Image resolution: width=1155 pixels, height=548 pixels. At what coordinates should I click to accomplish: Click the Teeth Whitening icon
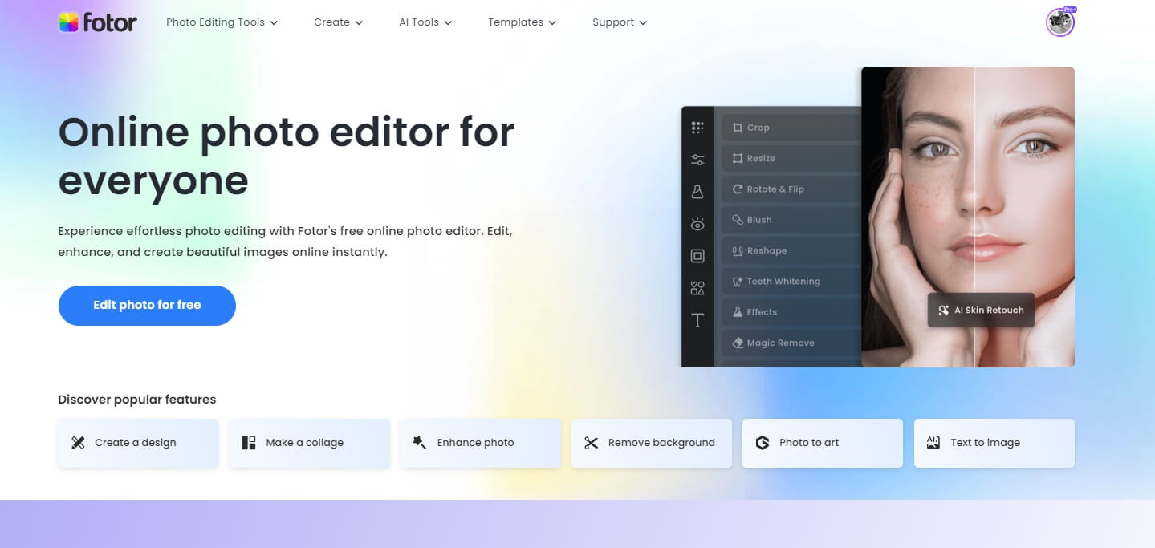737,282
